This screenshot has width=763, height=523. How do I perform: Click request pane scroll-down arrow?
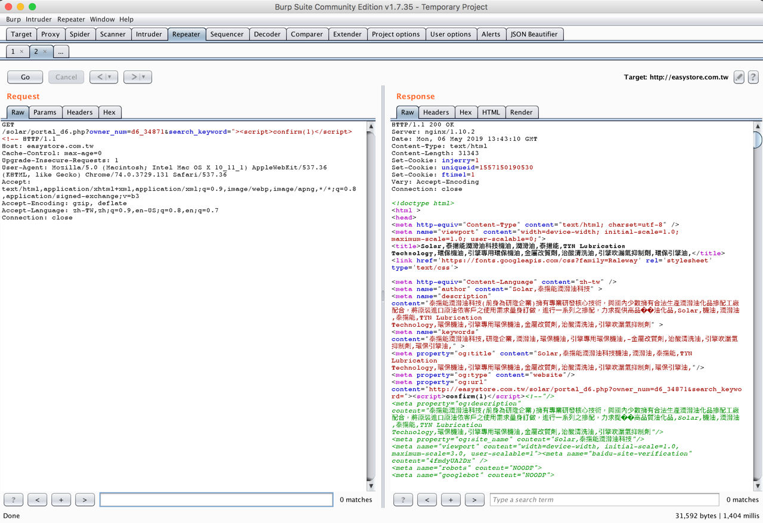coord(371,486)
